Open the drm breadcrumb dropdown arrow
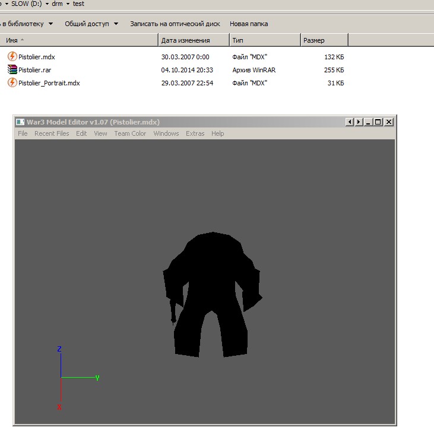Viewport: 434px width, 437px height. (68, 4)
